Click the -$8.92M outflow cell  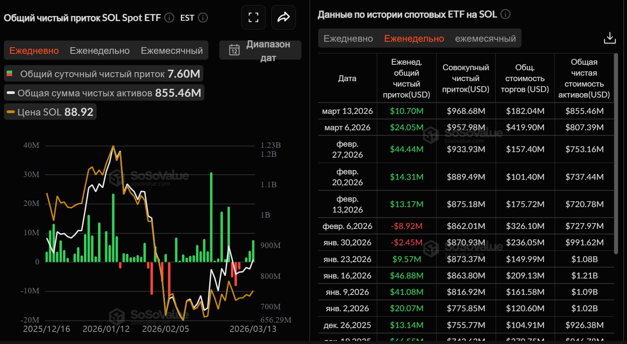(x=407, y=226)
